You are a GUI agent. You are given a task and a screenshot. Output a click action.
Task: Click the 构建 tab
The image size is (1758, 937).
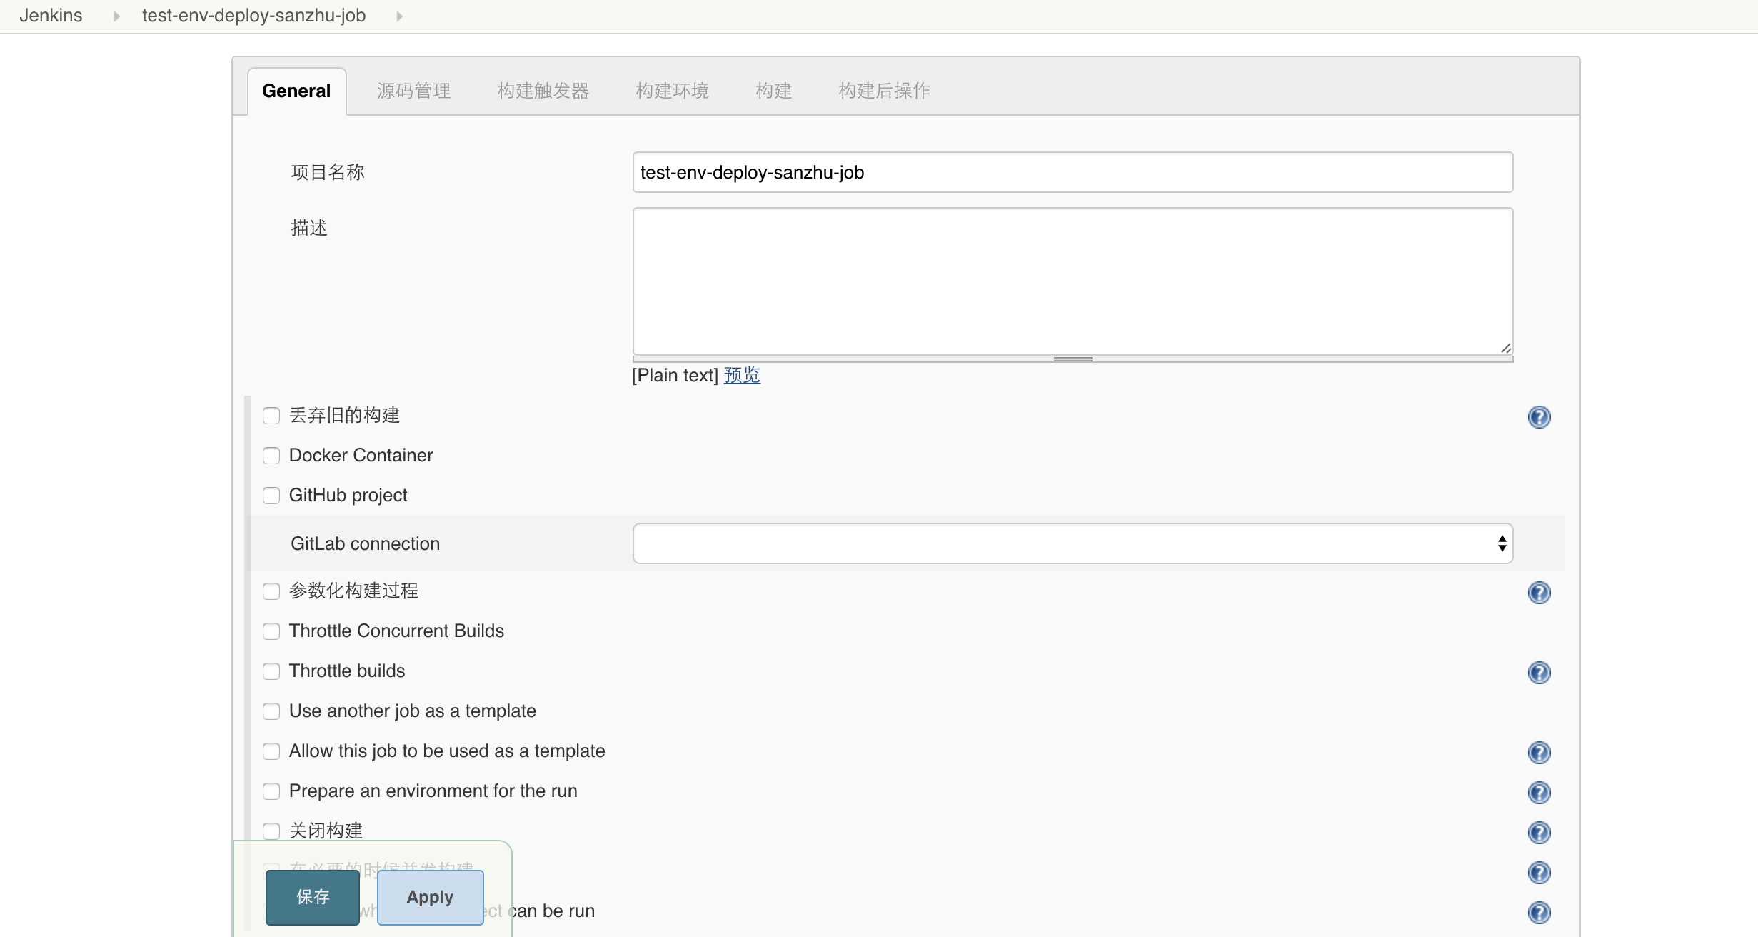[x=773, y=91]
